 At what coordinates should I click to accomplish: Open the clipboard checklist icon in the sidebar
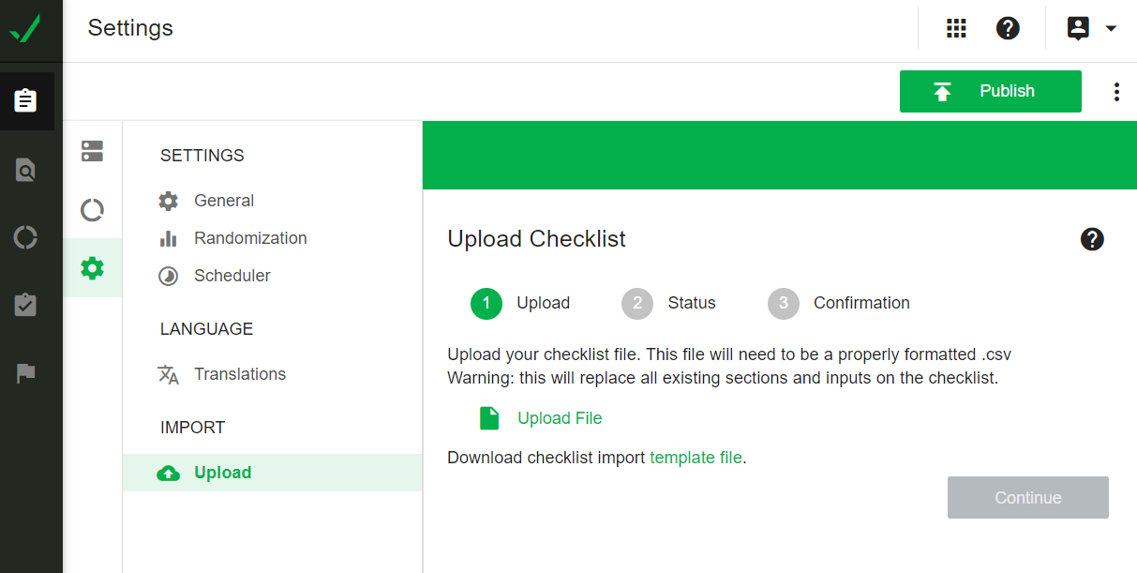(27, 99)
